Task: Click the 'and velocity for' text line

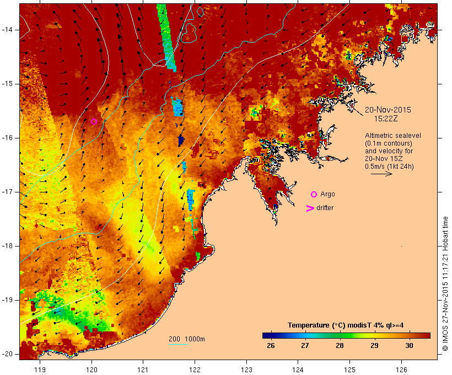Action: point(389,151)
